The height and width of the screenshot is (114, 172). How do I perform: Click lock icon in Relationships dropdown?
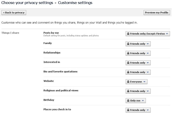click(x=128, y=53)
